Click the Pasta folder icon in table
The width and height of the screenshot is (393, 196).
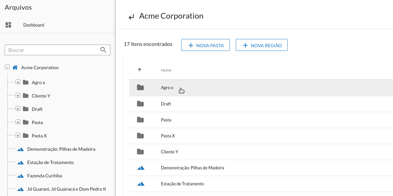click(x=140, y=120)
